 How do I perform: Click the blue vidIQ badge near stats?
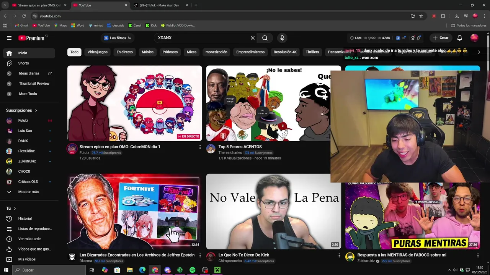pyautogui.click(x=398, y=38)
